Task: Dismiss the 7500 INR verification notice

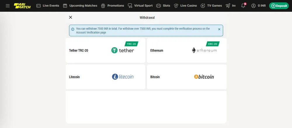Action: [x=219, y=29]
